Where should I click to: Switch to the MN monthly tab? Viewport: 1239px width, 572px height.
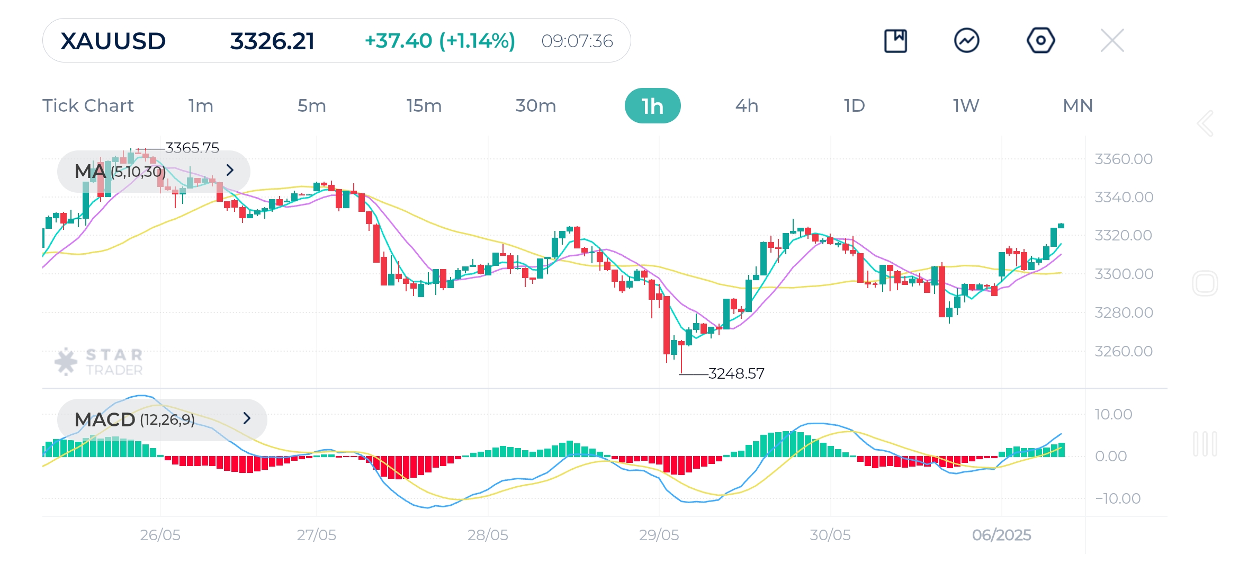click(1078, 105)
